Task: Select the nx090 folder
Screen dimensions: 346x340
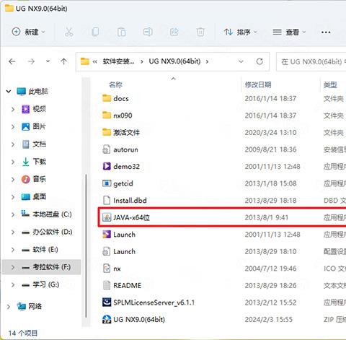Action: click(123, 115)
